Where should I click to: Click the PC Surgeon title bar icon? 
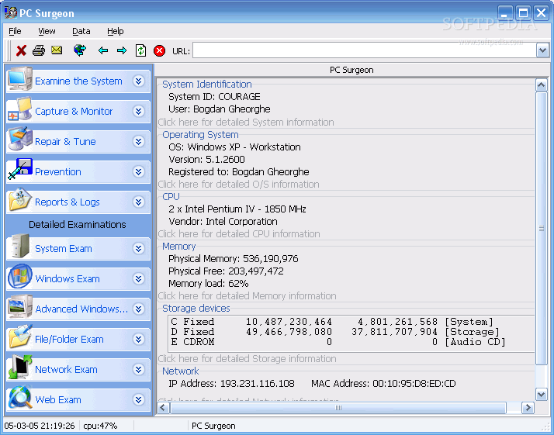(11, 12)
